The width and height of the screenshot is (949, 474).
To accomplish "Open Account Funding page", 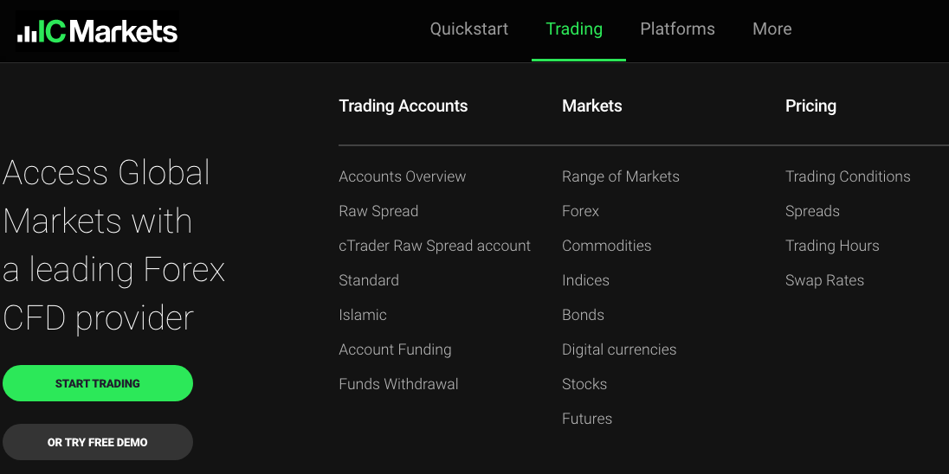I will coord(395,349).
